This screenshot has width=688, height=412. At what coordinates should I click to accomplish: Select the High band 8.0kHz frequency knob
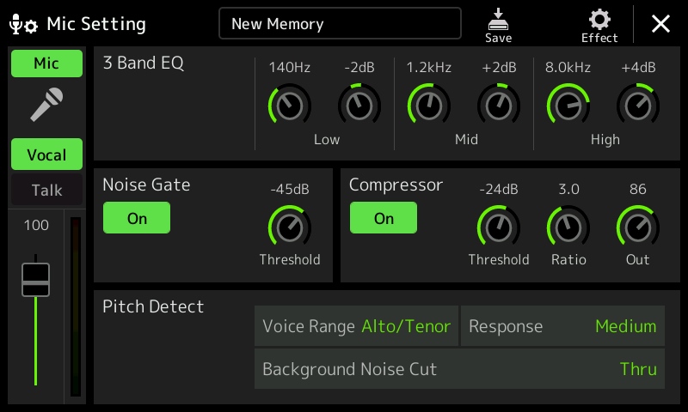coord(568,106)
